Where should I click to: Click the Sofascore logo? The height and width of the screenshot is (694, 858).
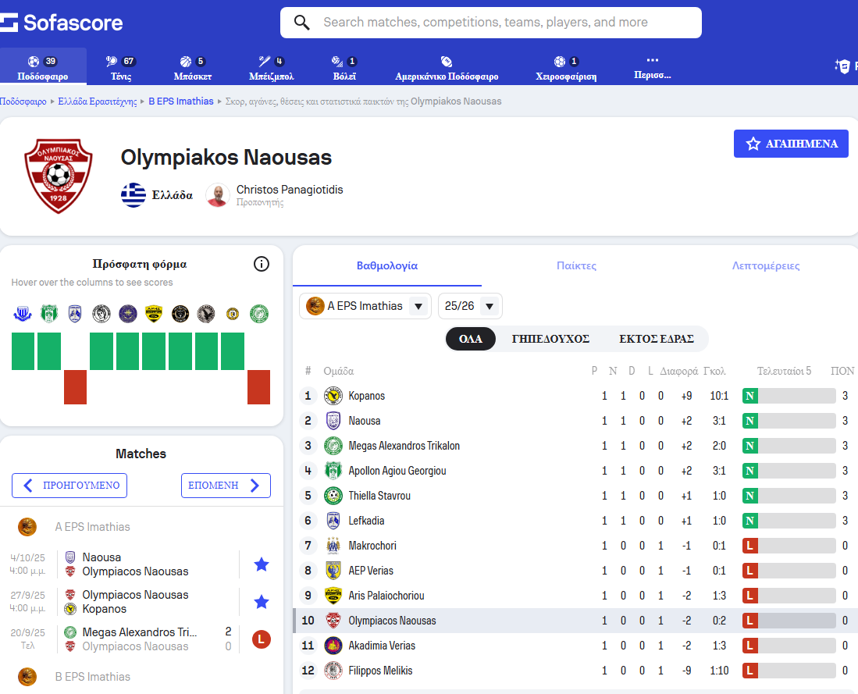pyautogui.click(x=61, y=23)
